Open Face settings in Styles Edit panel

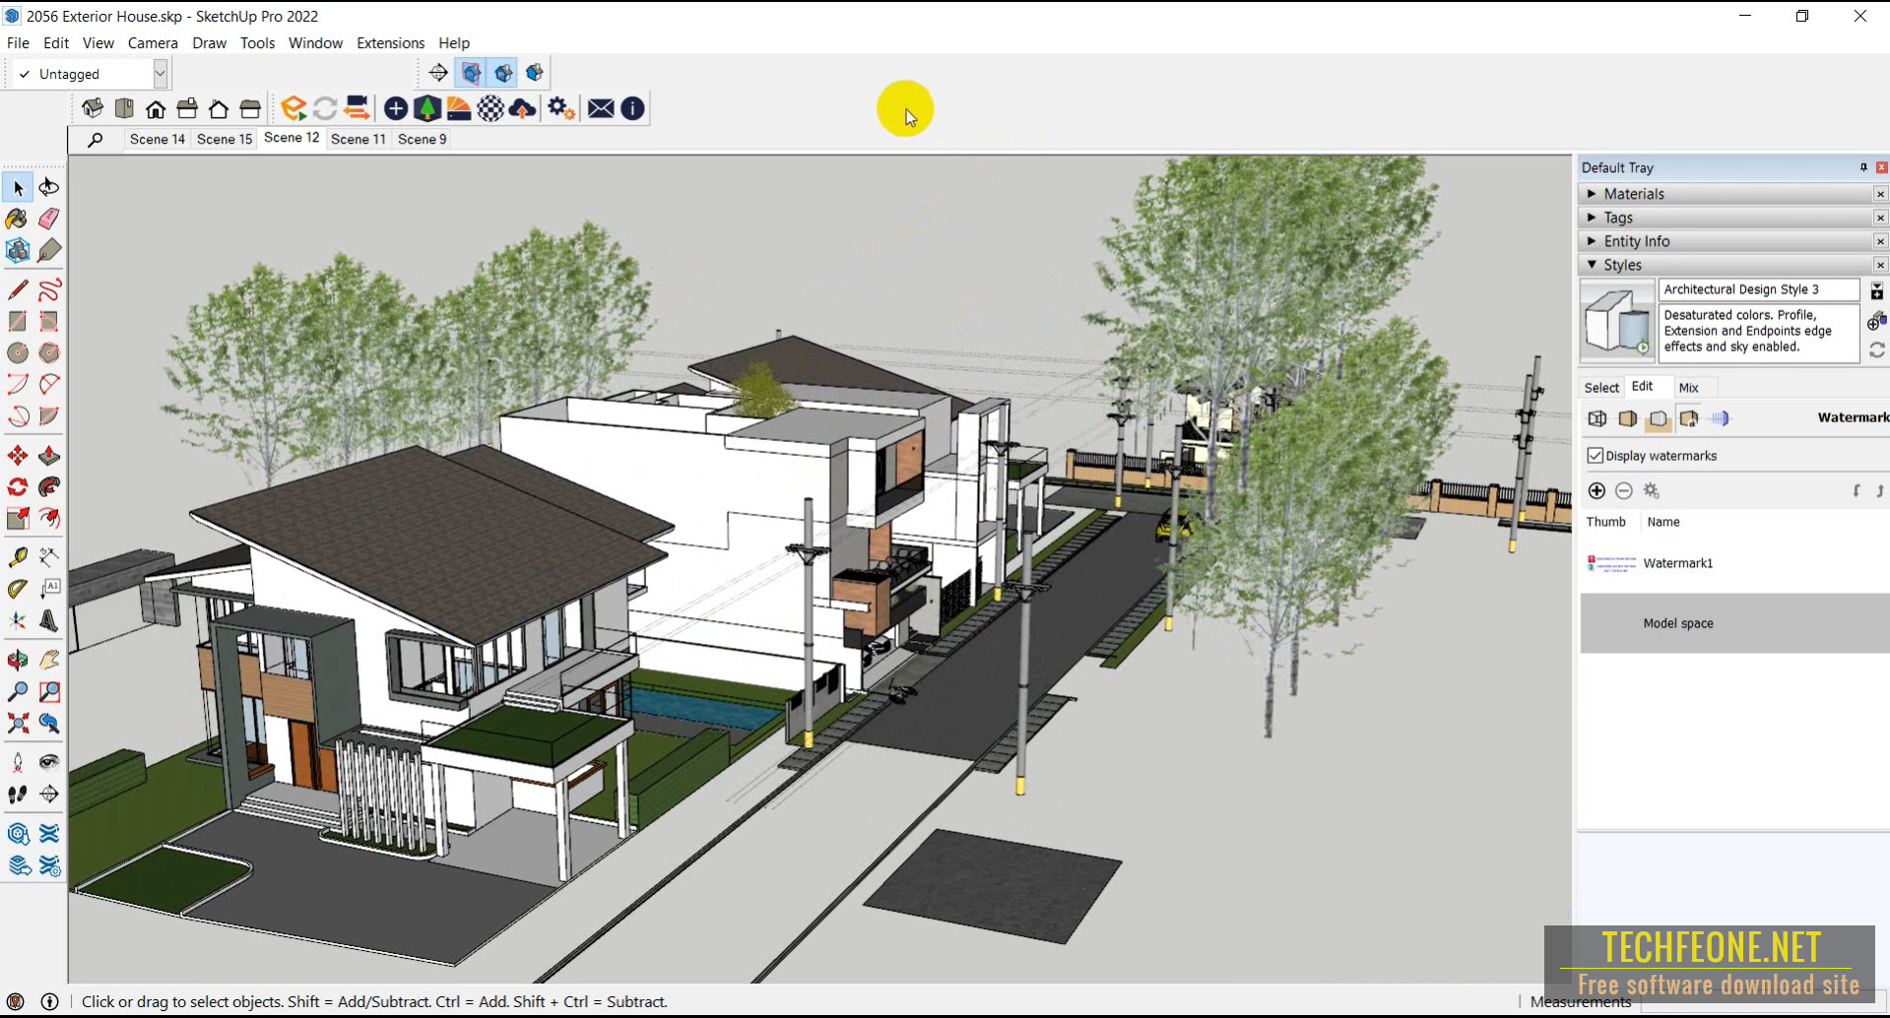tap(1627, 418)
